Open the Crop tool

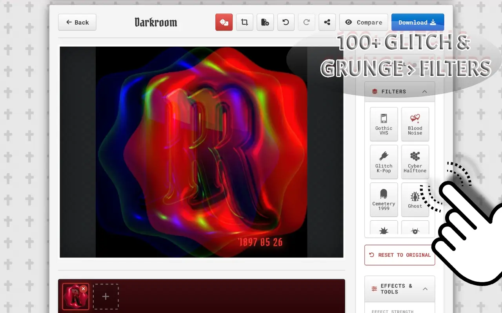click(x=244, y=22)
